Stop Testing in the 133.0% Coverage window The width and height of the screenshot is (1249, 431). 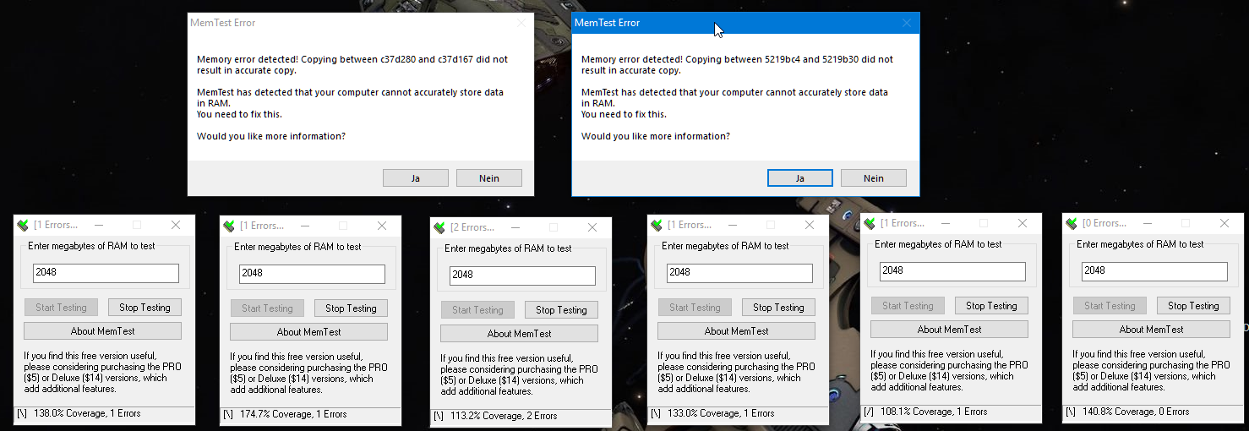pyautogui.click(x=778, y=308)
